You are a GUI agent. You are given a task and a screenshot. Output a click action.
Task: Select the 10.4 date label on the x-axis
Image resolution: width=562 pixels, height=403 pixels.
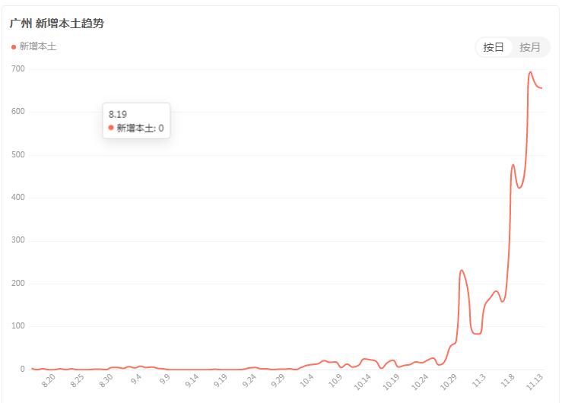click(307, 379)
